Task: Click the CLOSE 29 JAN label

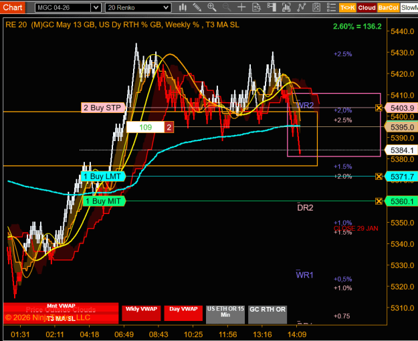Action: [x=356, y=229]
